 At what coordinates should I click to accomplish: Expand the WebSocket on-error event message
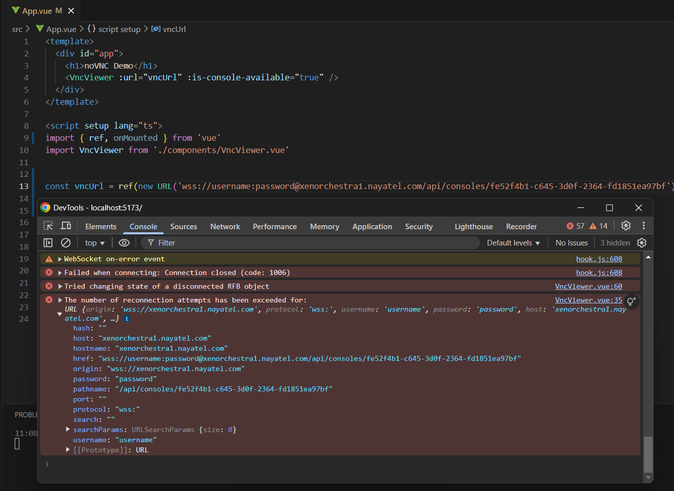pos(60,259)
